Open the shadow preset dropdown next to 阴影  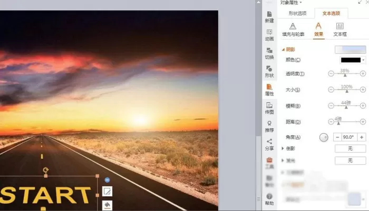pos(351,49)
